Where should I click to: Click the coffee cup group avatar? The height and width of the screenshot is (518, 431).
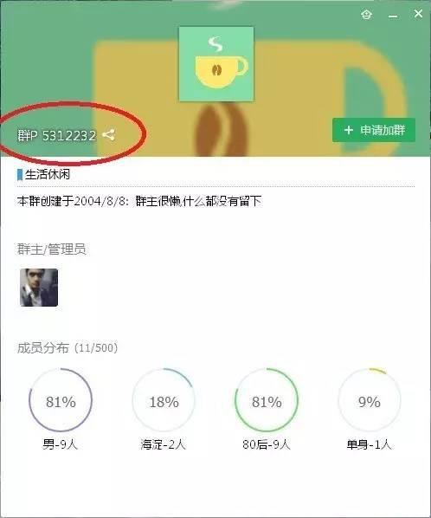[216, 64]
